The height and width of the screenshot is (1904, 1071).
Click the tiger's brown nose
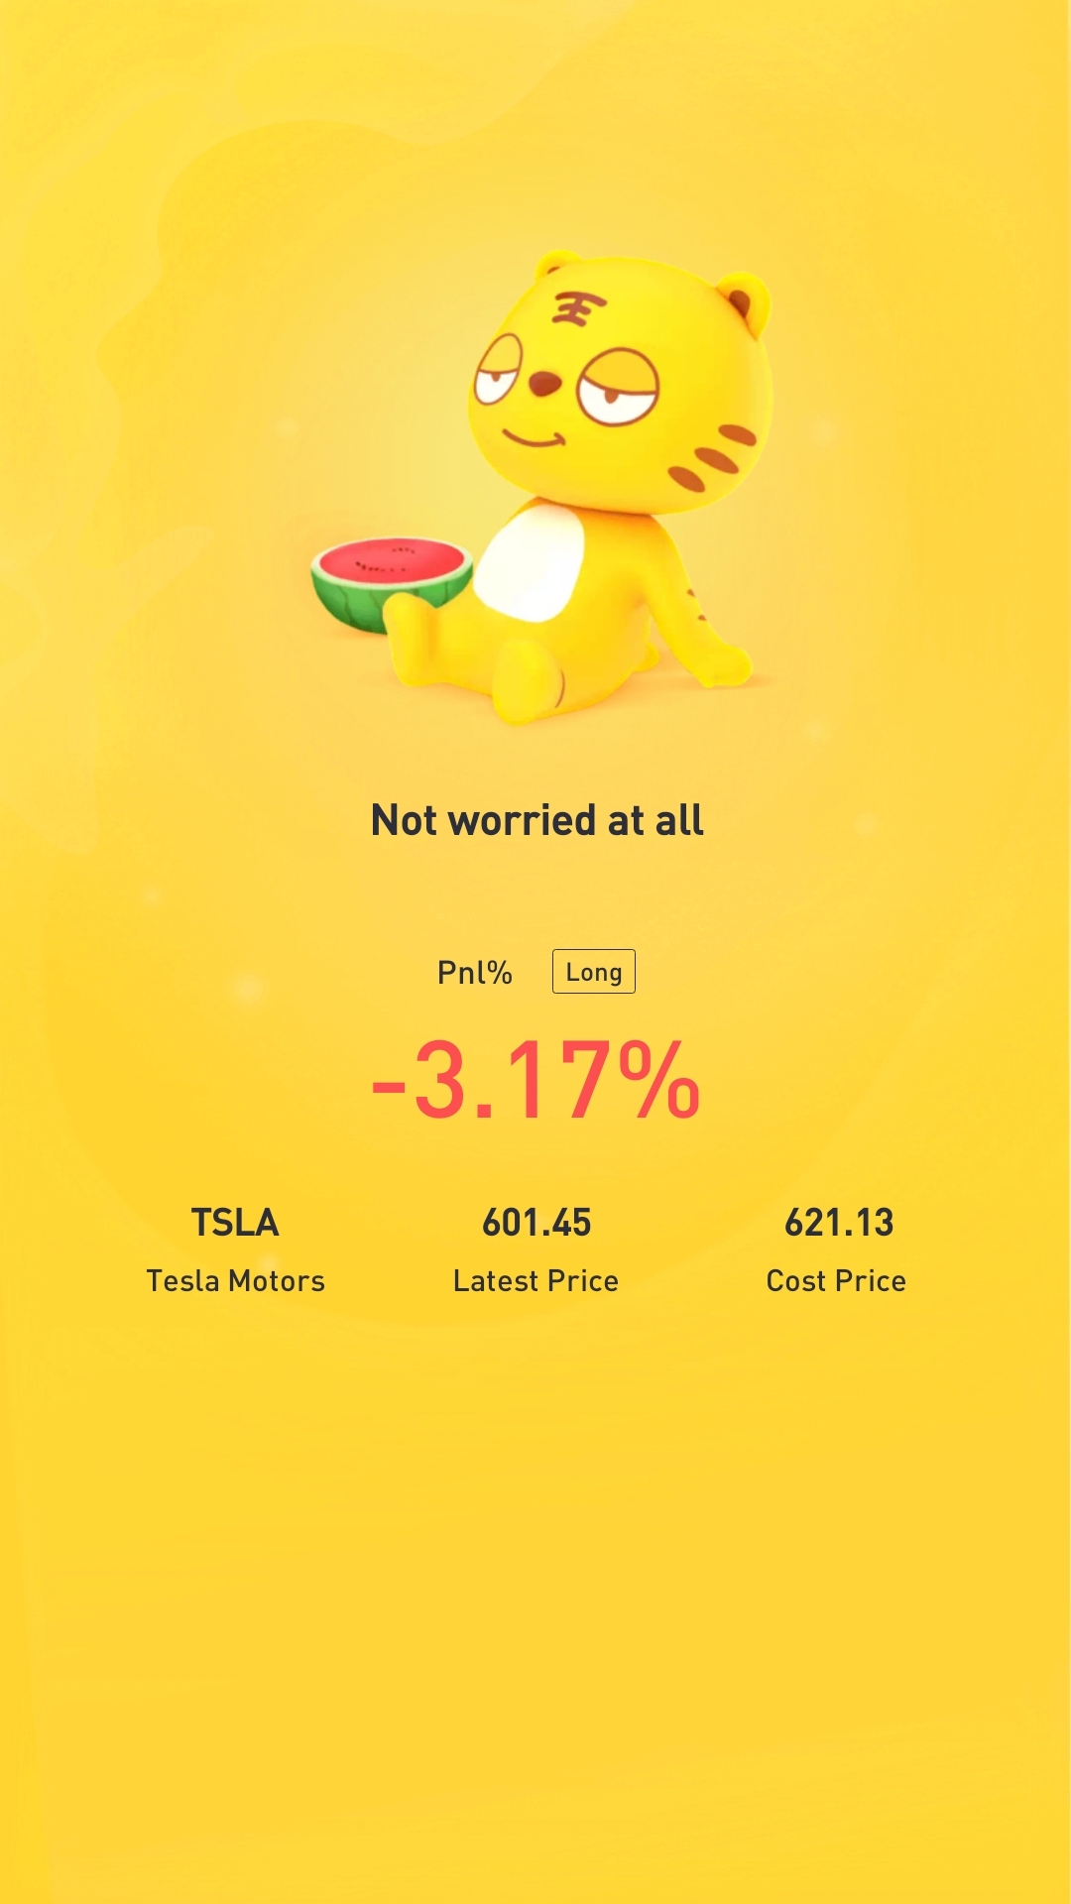543,383
